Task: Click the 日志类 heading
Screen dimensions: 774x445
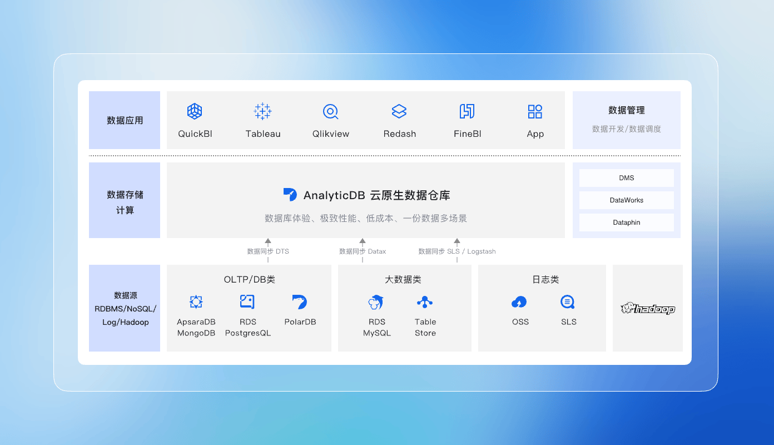Action: click(545, 280)
